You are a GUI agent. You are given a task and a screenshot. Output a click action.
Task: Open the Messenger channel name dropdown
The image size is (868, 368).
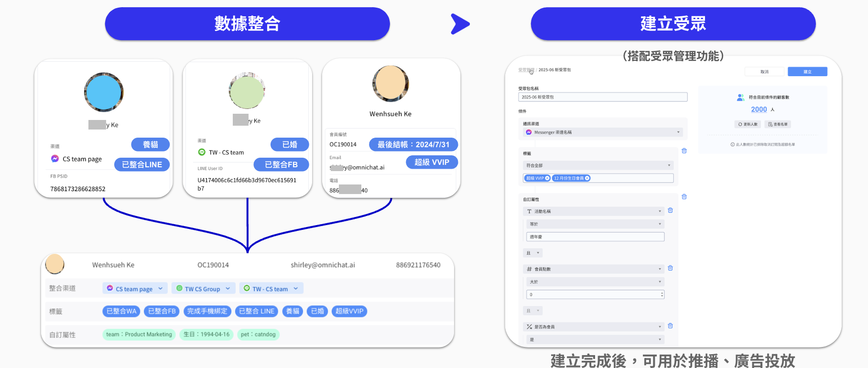pyautogui.click(x=603, y=132)
